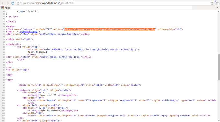The image size is (220, 122).
Task: Open the Chrome hamburger menu
Action: pyautogui.click(x=217, y=3)
